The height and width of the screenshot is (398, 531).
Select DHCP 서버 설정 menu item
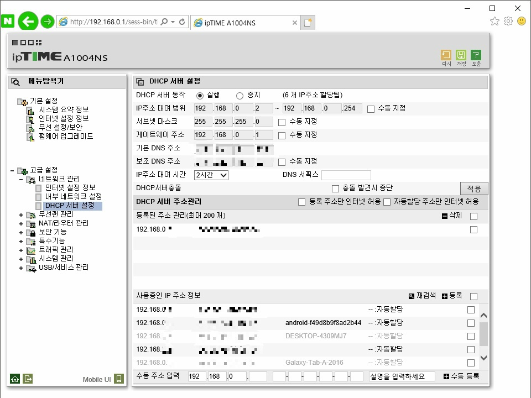[70, 206]
